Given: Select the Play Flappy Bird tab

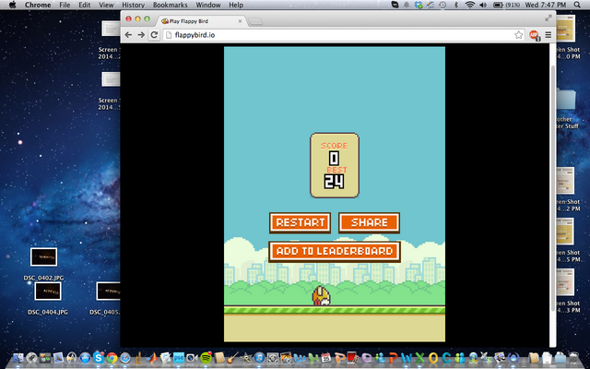Looking at the screenshot, I should [202, 21].
